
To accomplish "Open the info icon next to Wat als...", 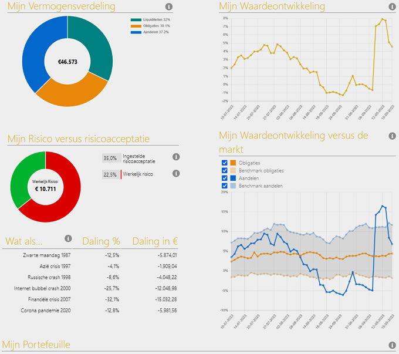I will [x=68, y=239].
